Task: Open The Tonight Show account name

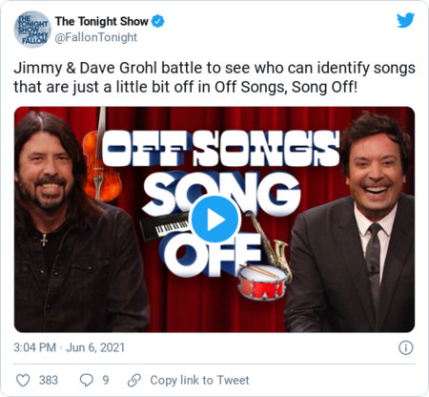Action: coord(102,21)
